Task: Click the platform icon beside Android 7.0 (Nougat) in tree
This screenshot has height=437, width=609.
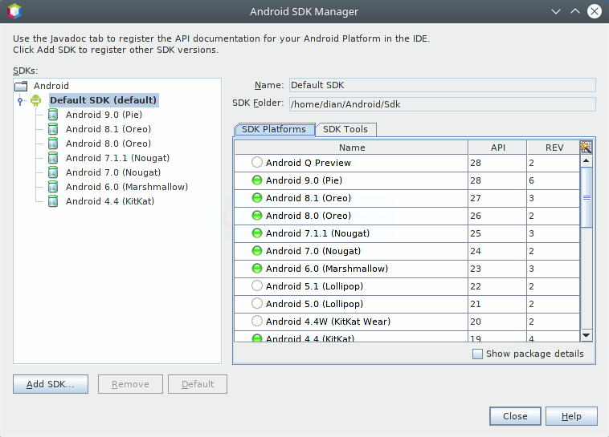Action: click(x=53, y=172)
